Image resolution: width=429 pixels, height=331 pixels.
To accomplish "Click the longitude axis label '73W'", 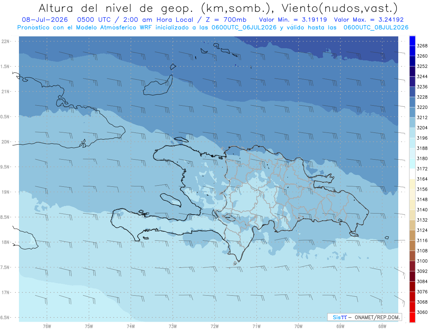I will click(x=173, y=326).
